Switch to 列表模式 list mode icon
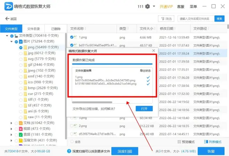 point(206,142)
